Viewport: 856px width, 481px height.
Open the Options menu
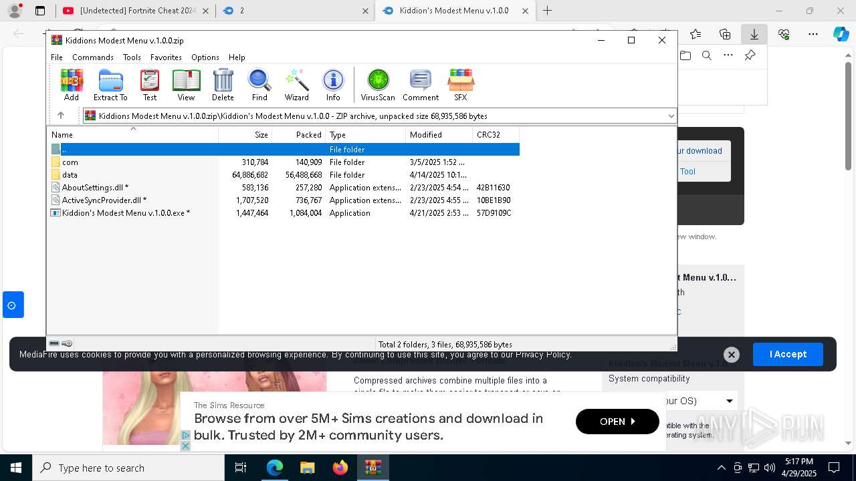[x=205, y=57]
